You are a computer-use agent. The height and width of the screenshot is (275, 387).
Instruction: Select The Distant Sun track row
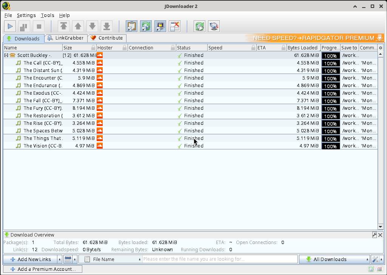click(190, 70)
